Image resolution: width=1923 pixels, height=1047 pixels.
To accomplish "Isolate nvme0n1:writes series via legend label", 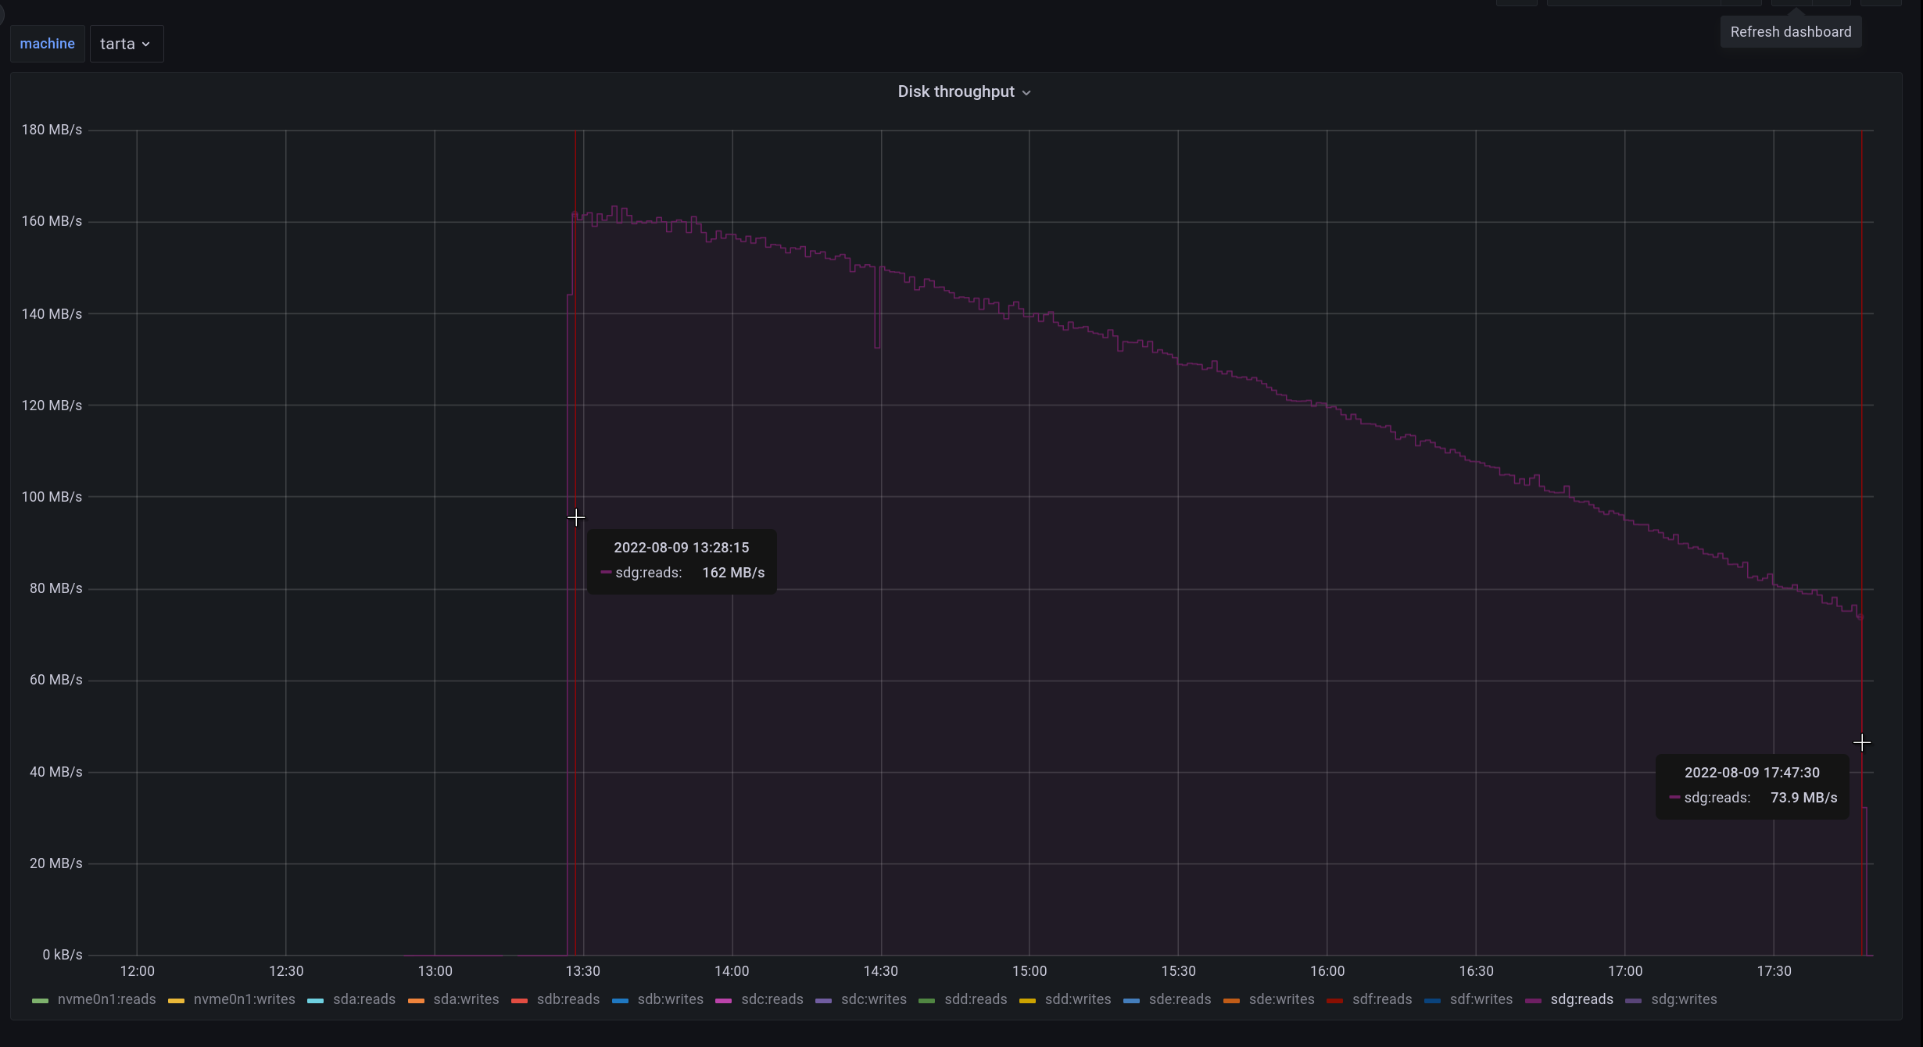I will [x=244, y=999].
